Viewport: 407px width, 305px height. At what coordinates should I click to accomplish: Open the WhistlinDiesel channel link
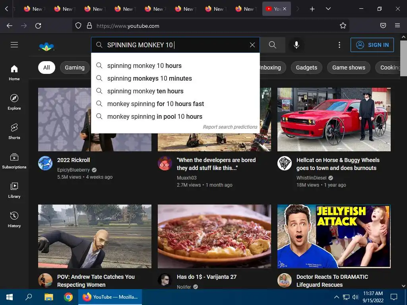pos(311,178)
